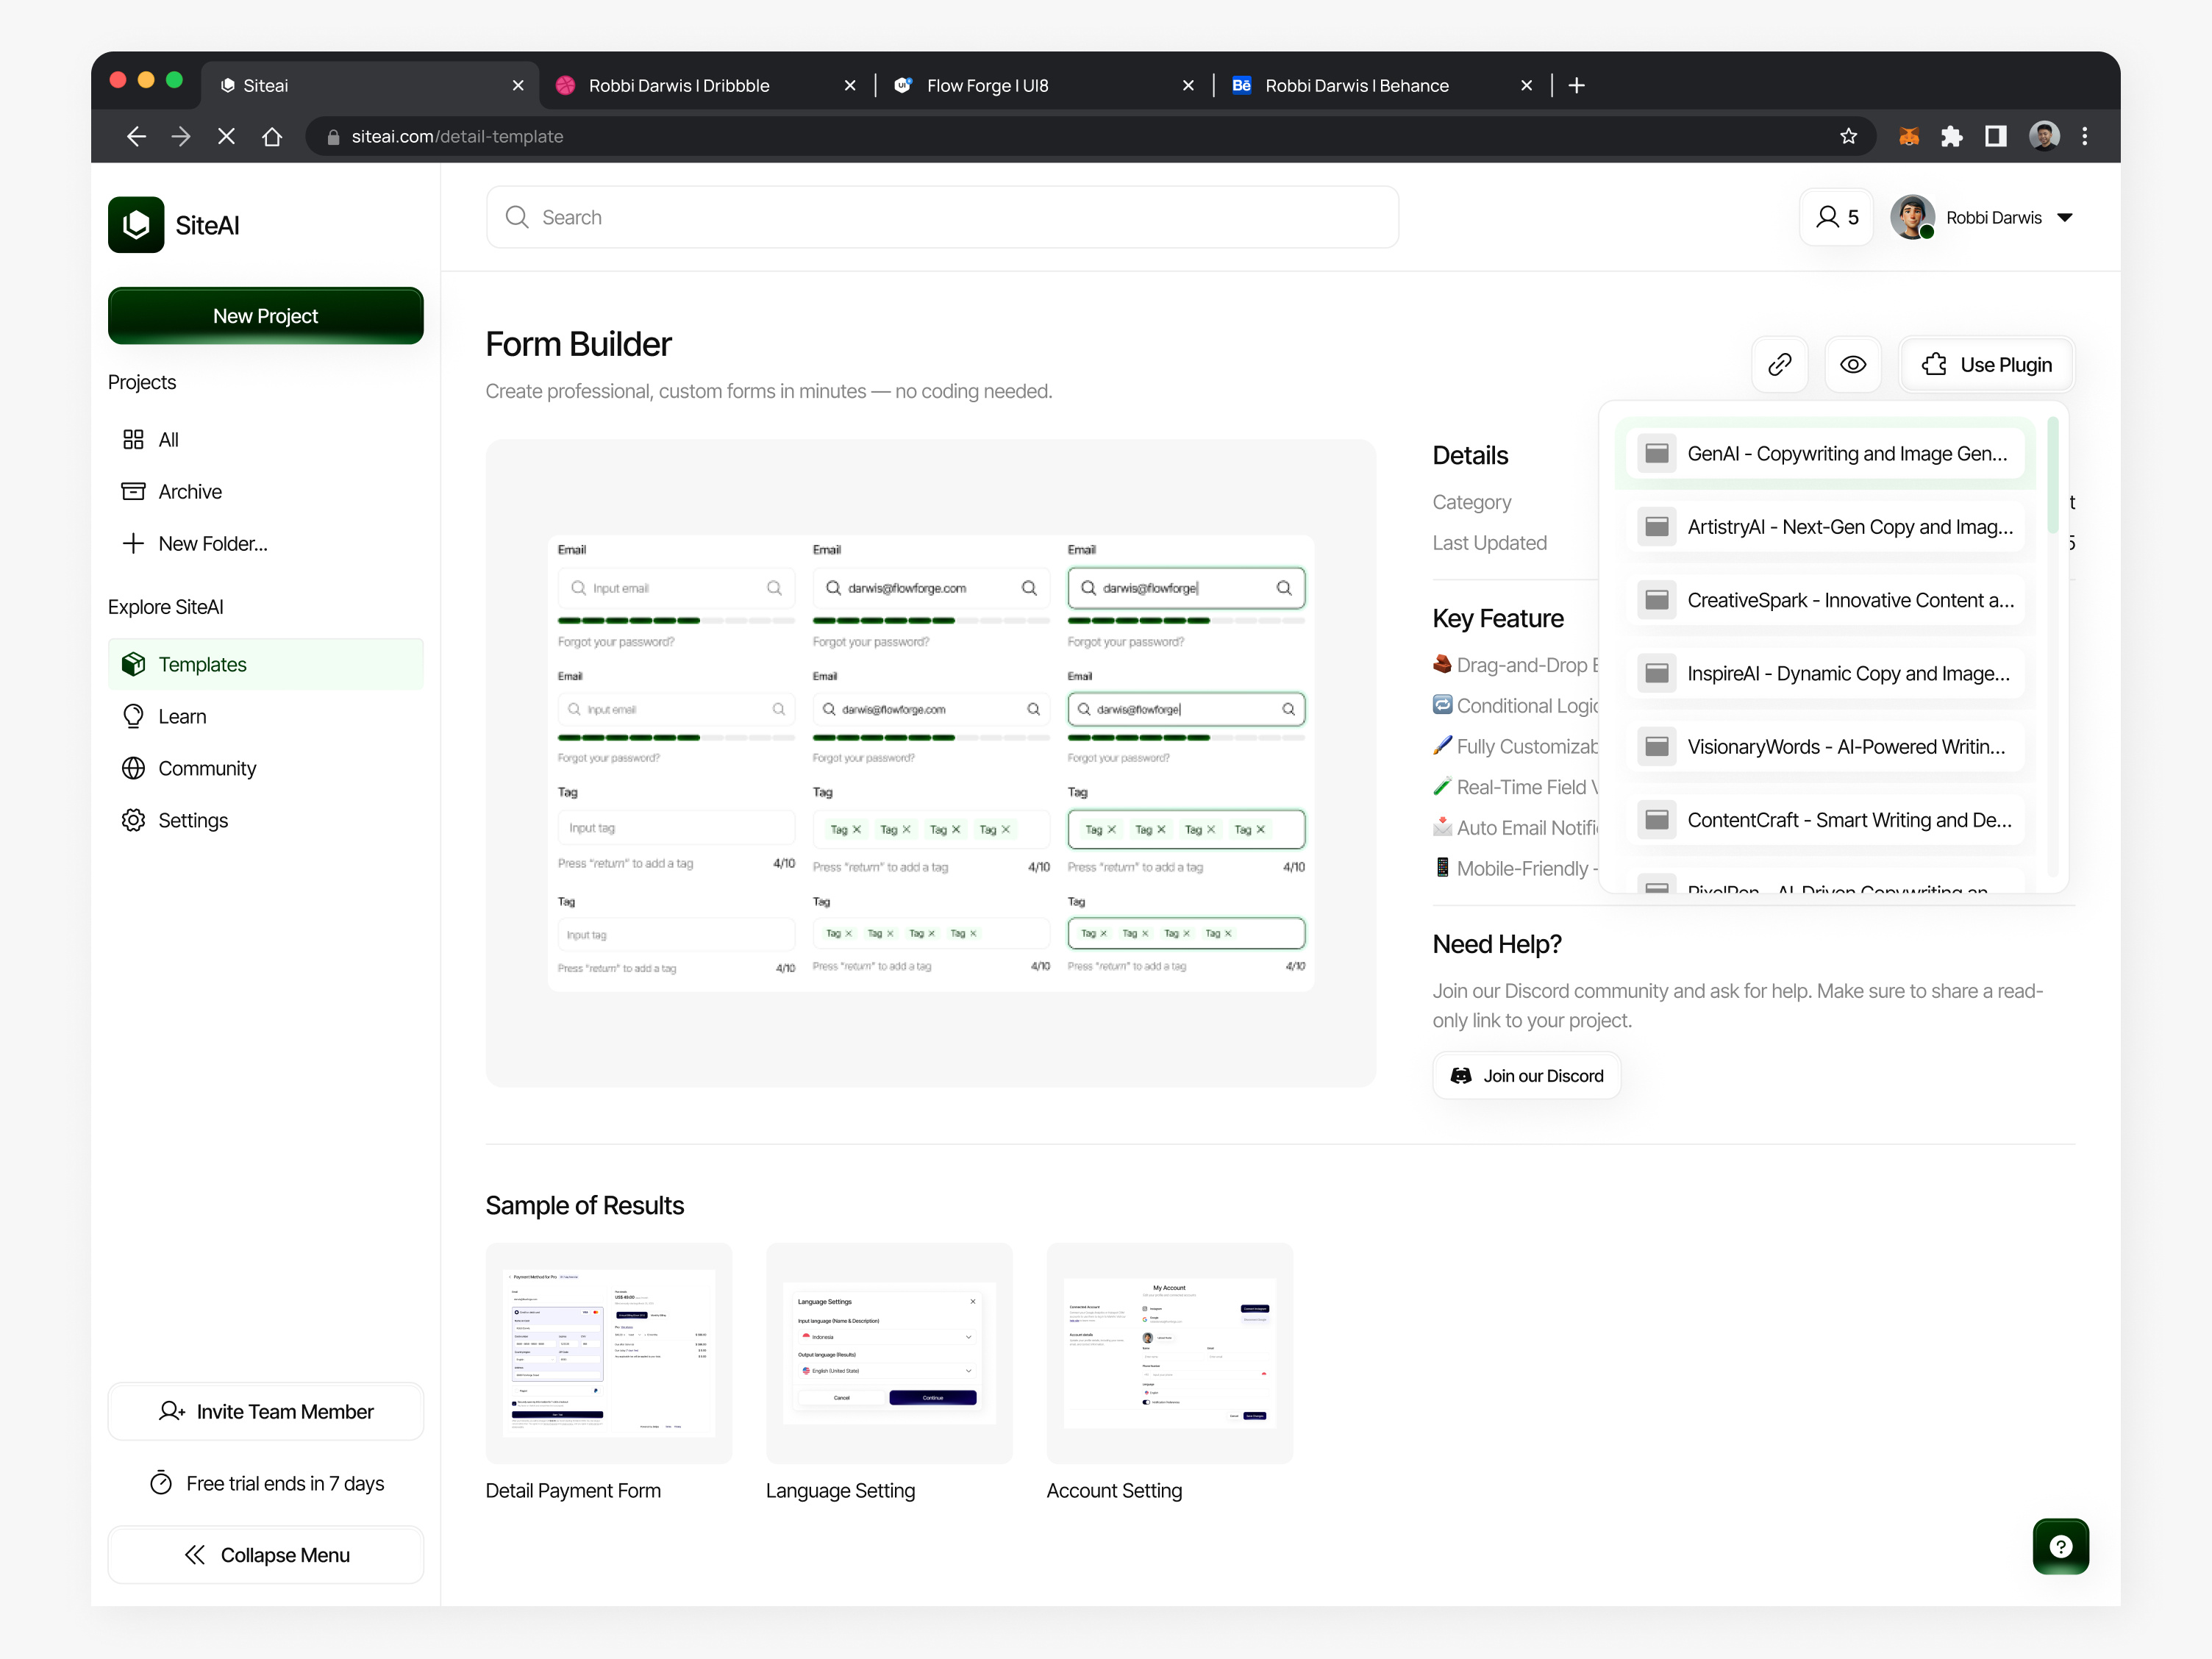Image resolution: width=2212 pixels, height=1659 pixels.
Task: Expand the Robbi Darwis account dropdown
Action: pos(2066,217)
